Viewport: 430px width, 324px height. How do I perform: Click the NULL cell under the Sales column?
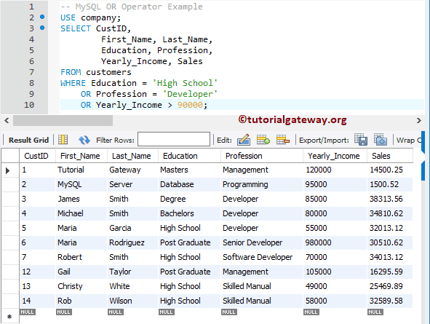click(x=375, y=312)
